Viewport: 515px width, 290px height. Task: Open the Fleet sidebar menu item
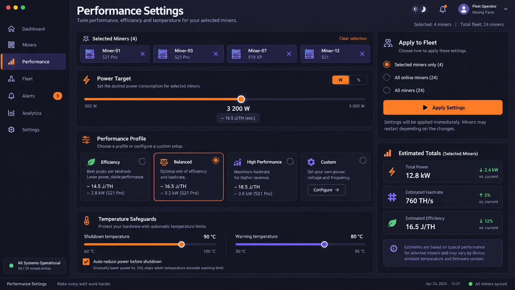pos(33,79)
